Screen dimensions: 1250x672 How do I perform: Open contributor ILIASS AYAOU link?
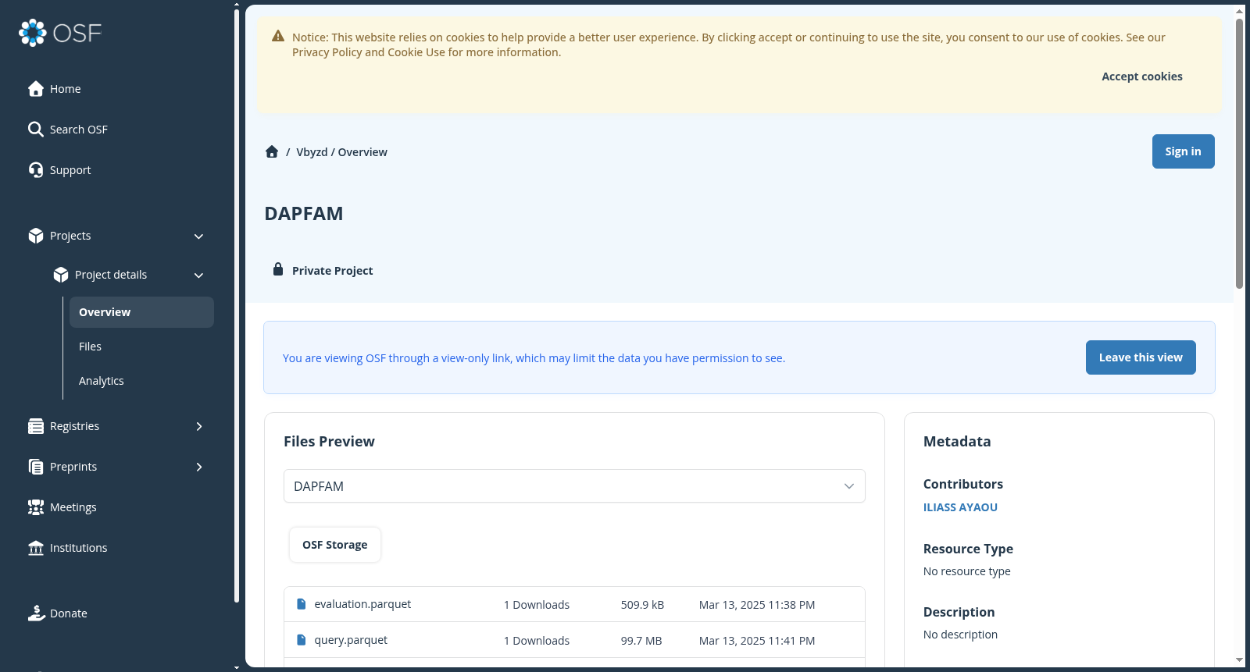tap(960, 507)
